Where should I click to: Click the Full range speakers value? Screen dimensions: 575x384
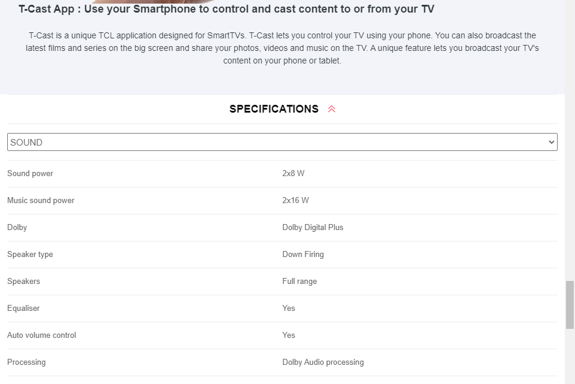(299, 282)
